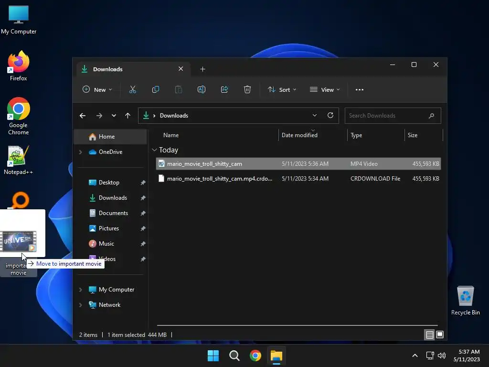Expand OneDrive in navigation pane
489x367 pixels.
(80, 152)
